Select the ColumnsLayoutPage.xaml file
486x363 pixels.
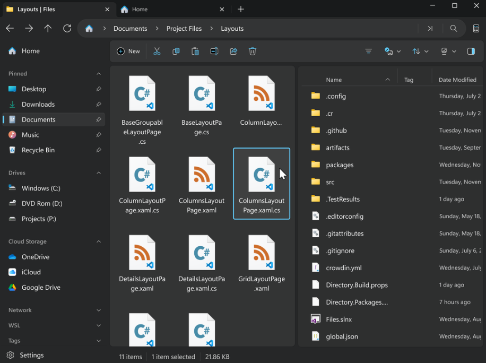coord(202,184)
